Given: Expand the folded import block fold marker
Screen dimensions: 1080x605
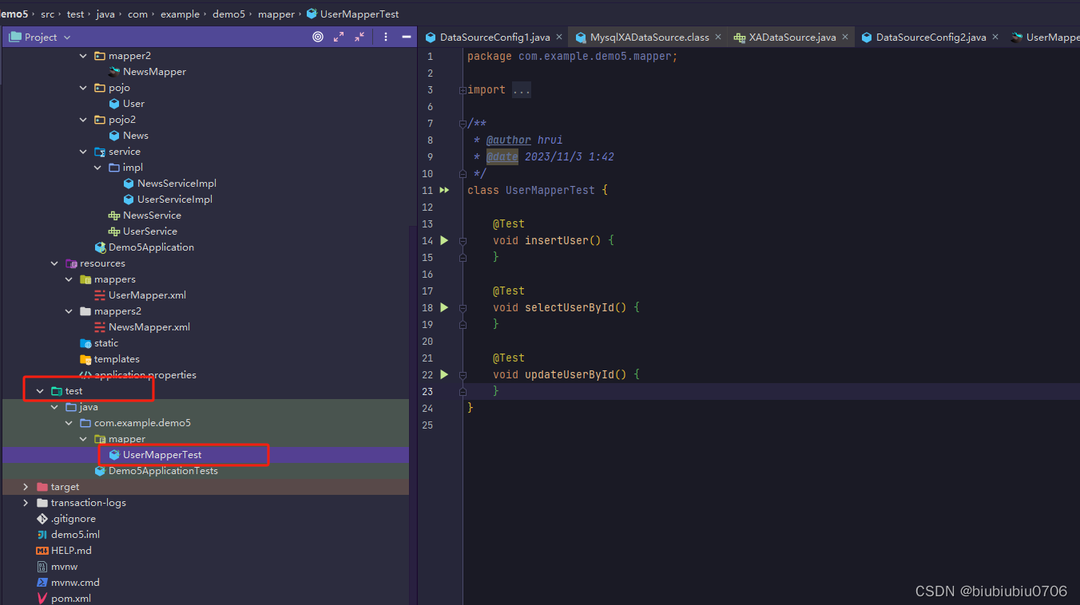Looking at the screenshot, I should [463, 90].
